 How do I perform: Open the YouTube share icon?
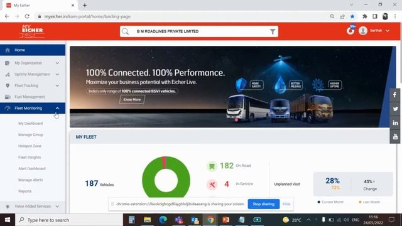[395, 137]
